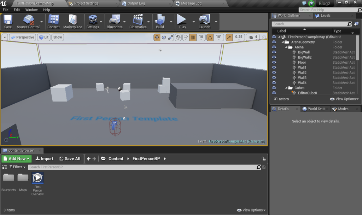This screenshot has width=362, height=215.
Task: Collapse the ArenaGeometry folder
Action: [283, 42]
